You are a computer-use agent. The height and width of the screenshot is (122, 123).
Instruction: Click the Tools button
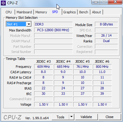click(x=60, y=117)
